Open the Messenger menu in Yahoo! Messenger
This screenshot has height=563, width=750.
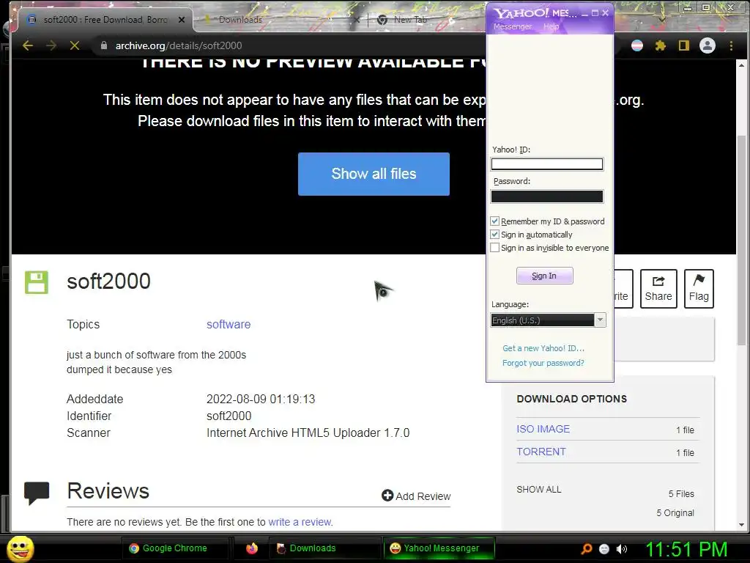click(x=512, y=26)
